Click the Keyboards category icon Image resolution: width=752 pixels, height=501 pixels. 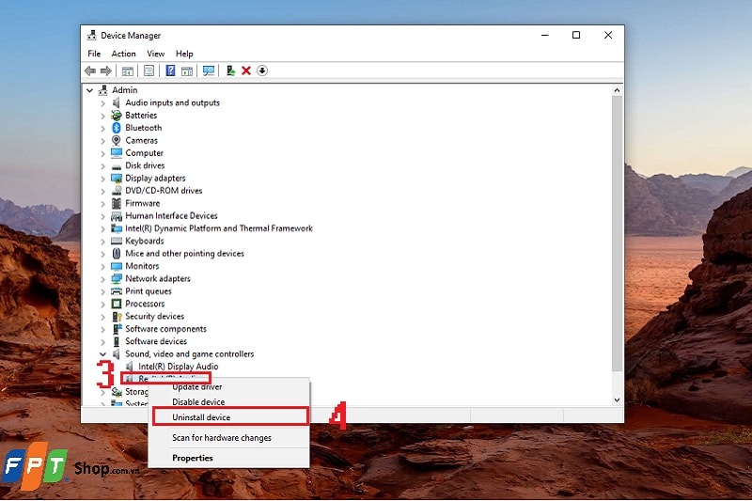pyautogui.click(x=116, y=241)
